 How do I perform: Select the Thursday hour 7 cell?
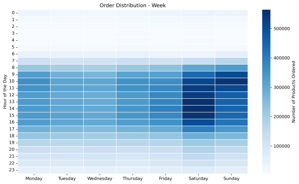pos(133,61)
